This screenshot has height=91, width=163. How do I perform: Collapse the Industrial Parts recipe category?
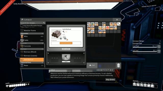42,62
